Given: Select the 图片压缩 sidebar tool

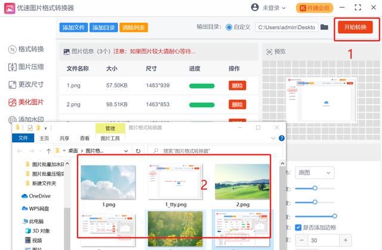Looking at the screenshot, I should pos(28,67).
